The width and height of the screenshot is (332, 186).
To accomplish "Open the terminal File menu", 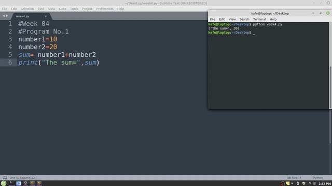I will pos(213,19).
